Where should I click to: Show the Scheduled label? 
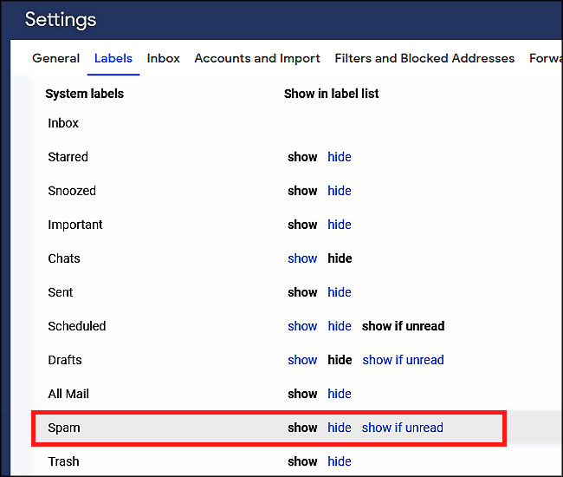tap(302, 326)
